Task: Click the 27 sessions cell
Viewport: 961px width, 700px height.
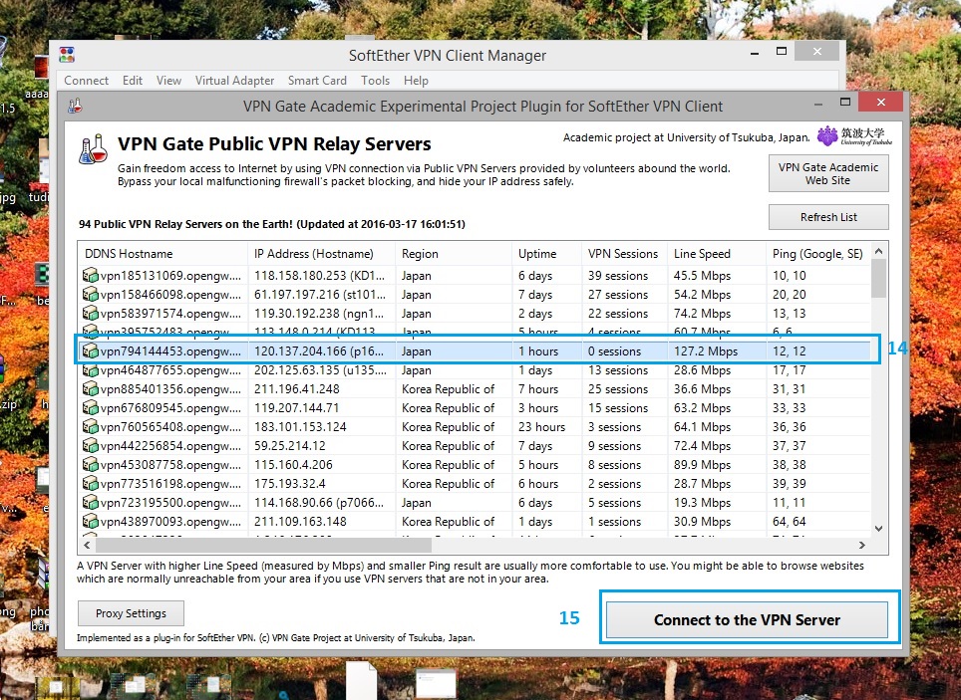Action: point(618,295)
